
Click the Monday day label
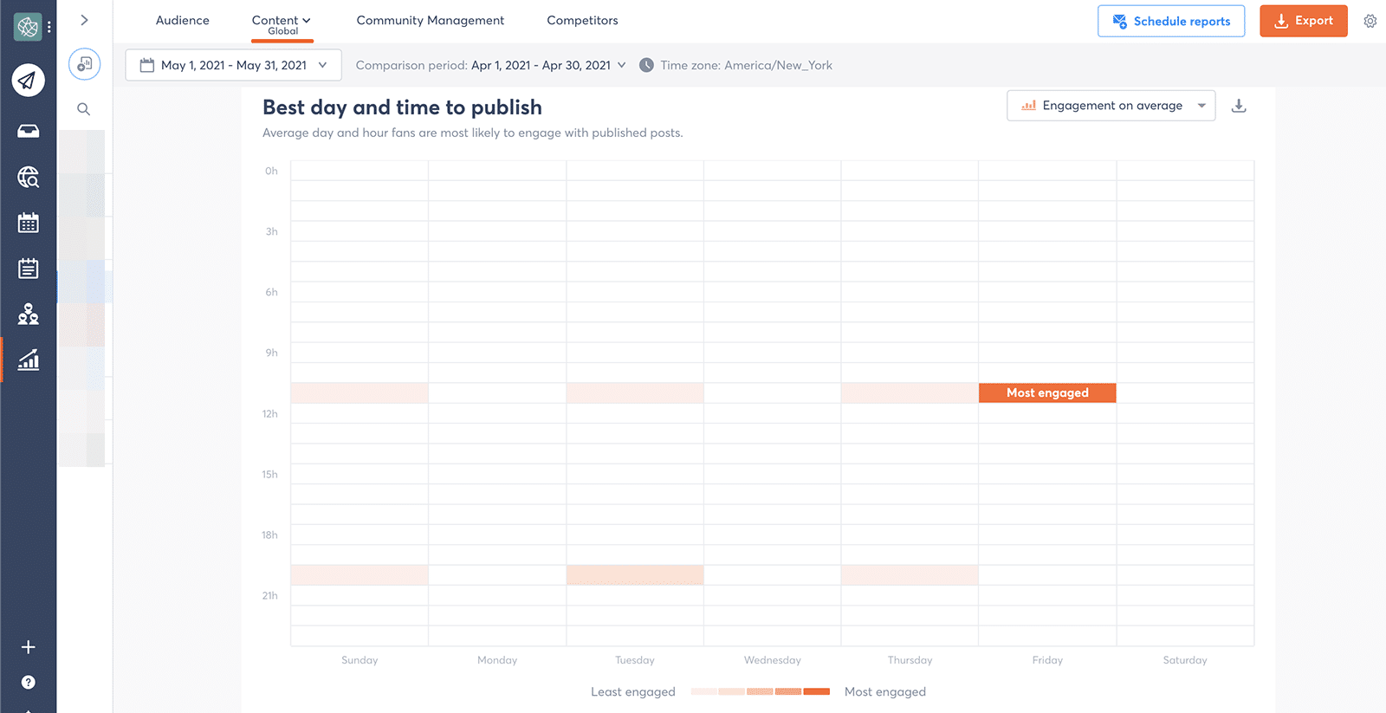pyautogui.click(x=497, y=660)
